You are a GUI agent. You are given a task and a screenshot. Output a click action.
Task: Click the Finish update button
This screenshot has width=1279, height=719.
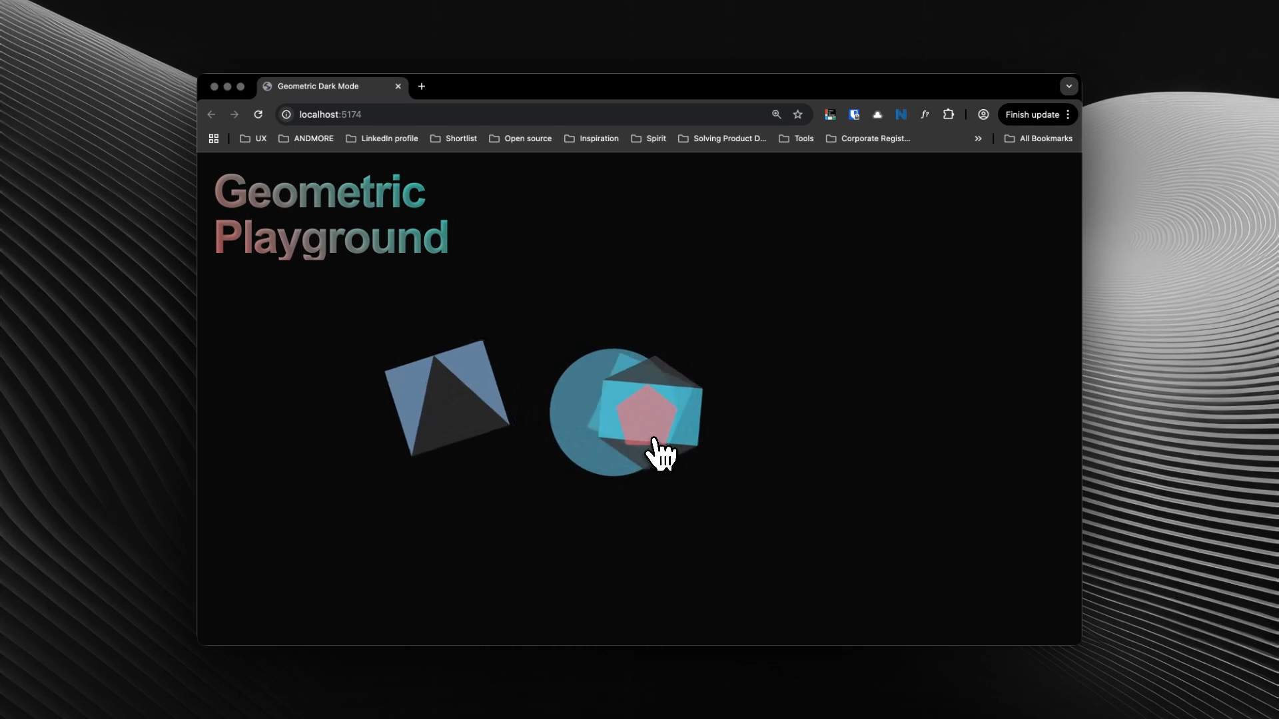(x=1031, y=115)
